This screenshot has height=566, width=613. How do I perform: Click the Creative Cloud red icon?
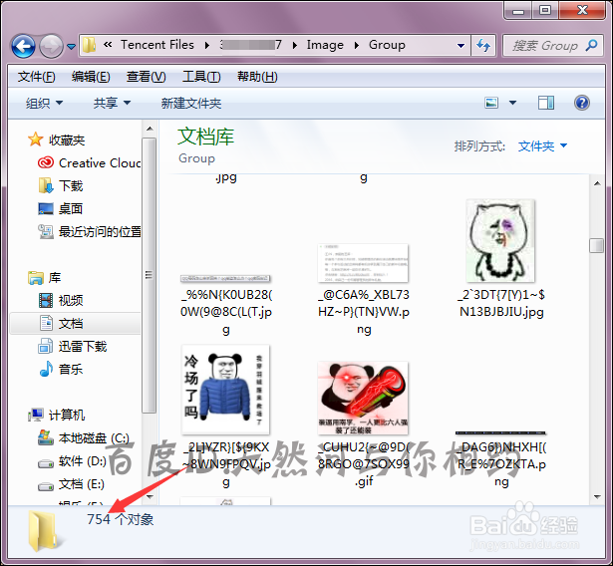[46, 162]
